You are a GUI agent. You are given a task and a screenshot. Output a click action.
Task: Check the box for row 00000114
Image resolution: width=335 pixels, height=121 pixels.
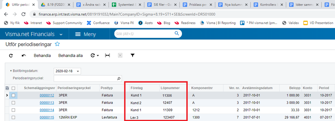tap(13, 110)
